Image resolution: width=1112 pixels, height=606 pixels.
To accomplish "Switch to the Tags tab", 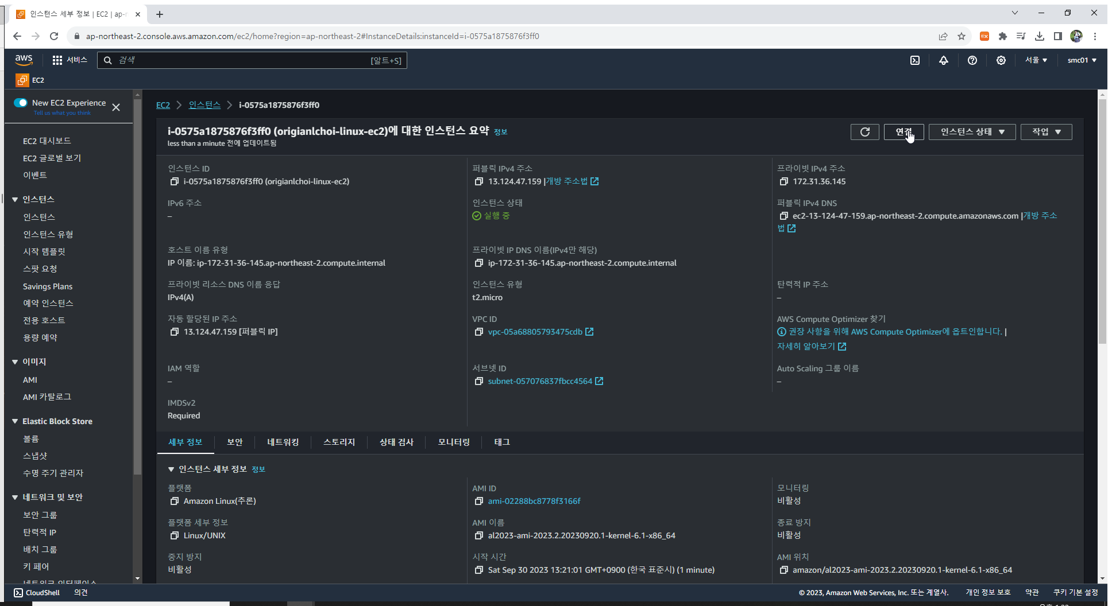I will click(x=502, y=442).
